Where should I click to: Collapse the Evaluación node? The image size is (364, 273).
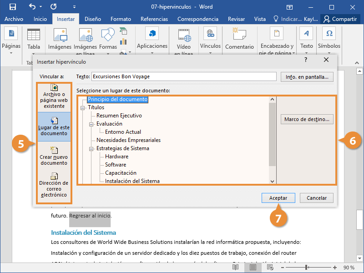point(91,124)
